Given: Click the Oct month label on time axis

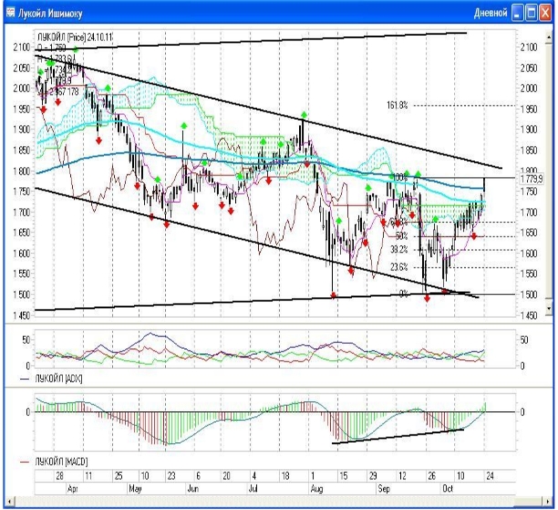Looking at the screenshot, I should 448,489.
